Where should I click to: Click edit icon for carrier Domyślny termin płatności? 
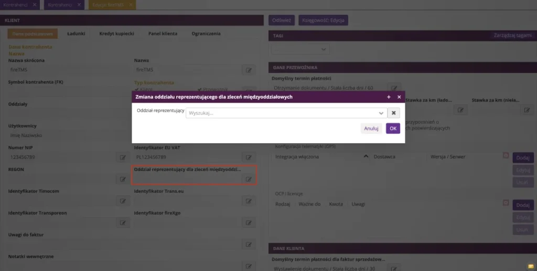coord(394,88)
